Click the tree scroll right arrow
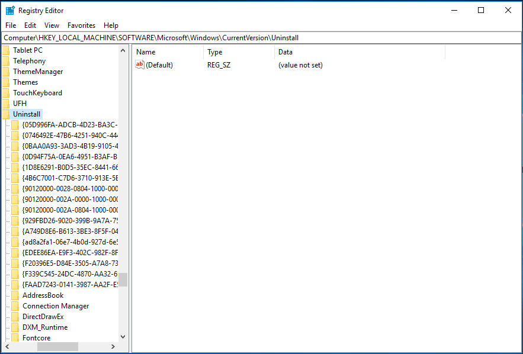523x354 pixels. click(113, 347)
